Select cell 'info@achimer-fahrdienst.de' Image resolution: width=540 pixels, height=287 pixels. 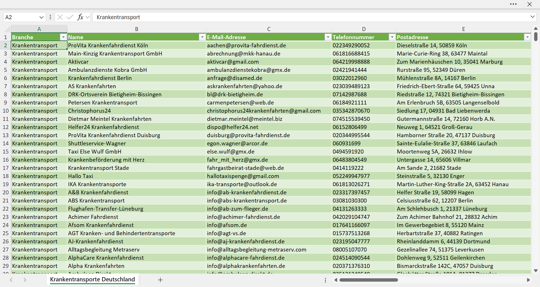269,217
